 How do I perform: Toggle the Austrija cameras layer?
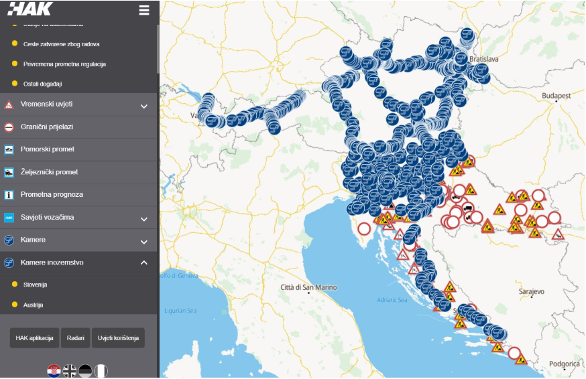[x=33, y=305]
